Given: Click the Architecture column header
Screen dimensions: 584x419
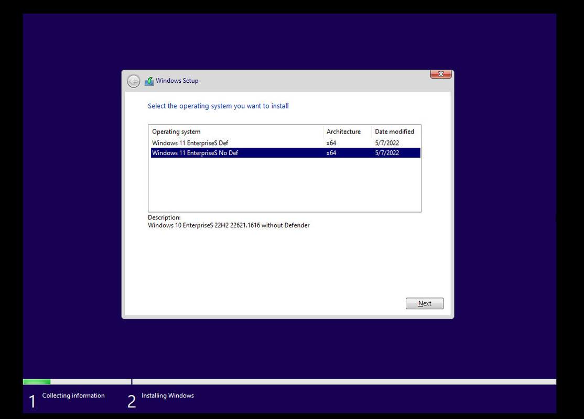Looking at the screenshot, I should pyautogui.click(x=347, y=132).
